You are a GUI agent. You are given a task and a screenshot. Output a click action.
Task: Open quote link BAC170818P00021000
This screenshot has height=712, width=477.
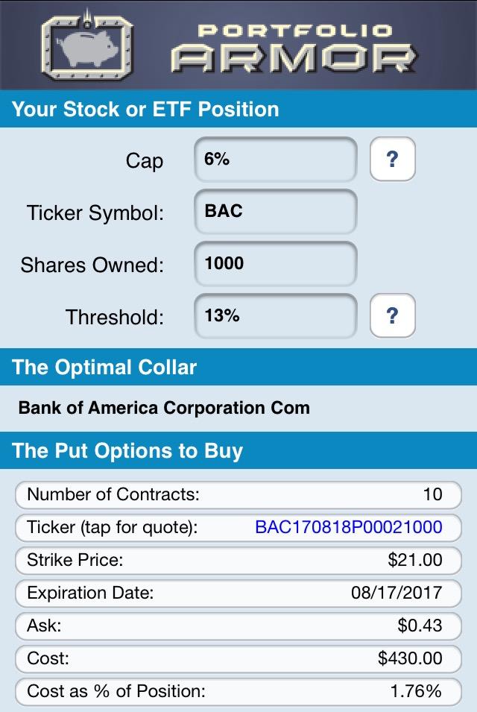point(349,527)
